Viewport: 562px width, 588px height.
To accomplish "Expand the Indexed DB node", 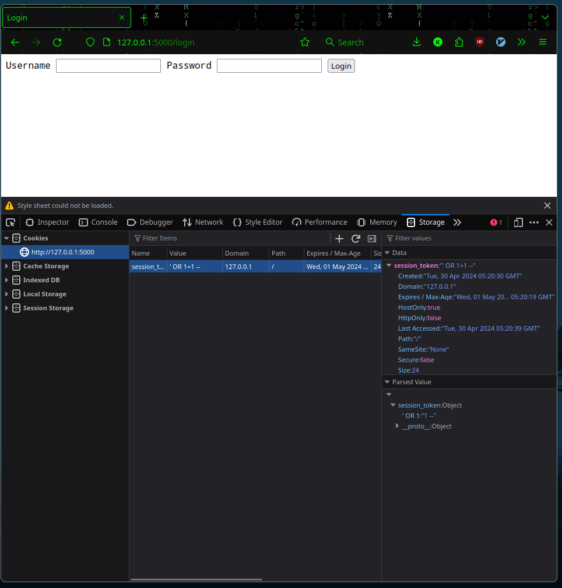I will point(6,280).
